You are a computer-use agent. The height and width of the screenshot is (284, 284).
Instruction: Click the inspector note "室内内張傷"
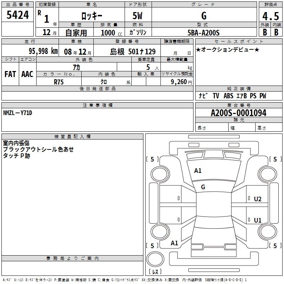click(16, 143)
